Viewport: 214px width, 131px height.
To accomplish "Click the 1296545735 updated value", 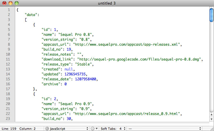I will coord(75,74).
